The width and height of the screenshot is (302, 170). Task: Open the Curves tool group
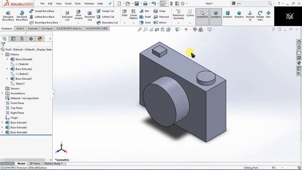coord(190,13)
